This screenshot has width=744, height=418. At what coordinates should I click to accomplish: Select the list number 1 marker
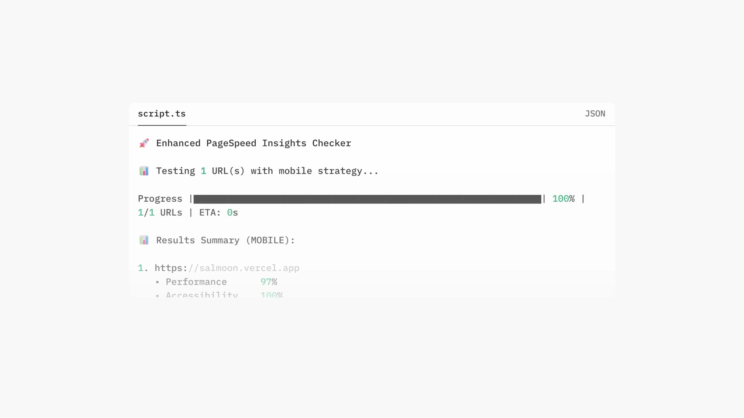pos(143,268)
